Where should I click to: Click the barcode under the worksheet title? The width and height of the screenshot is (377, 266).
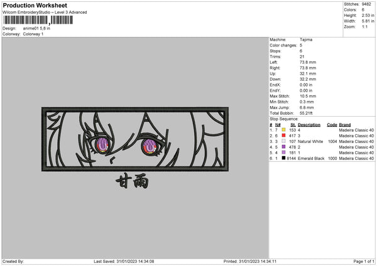38,20
